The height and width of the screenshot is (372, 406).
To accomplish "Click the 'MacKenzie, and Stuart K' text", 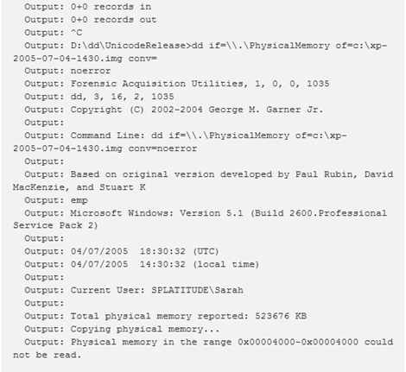I will pyautogui.click(x=79, y=187).
